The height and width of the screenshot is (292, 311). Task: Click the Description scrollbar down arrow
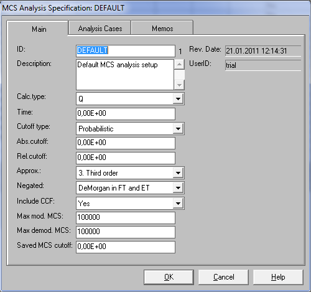[179, 85]
